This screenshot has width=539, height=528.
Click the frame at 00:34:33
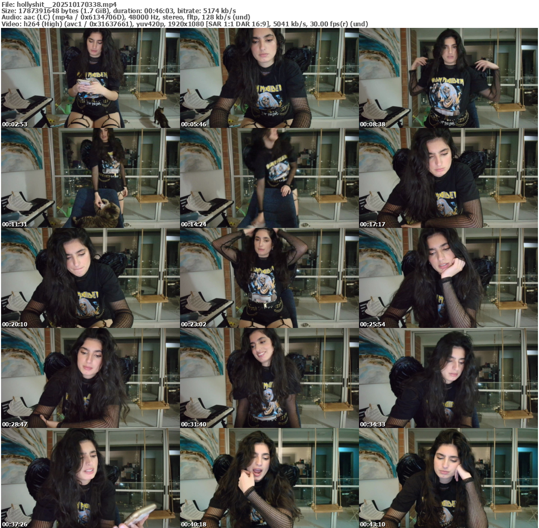[x=448, y=378]
